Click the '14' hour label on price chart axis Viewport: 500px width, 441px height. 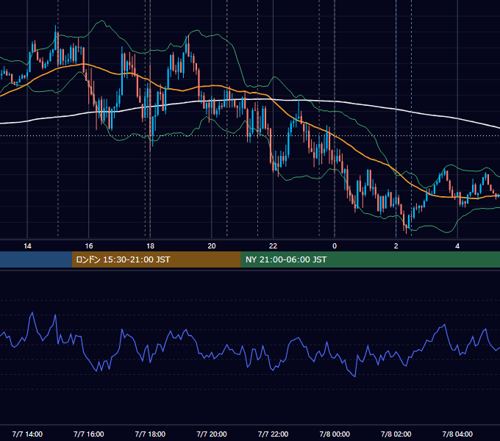click(x=27, y=246)
